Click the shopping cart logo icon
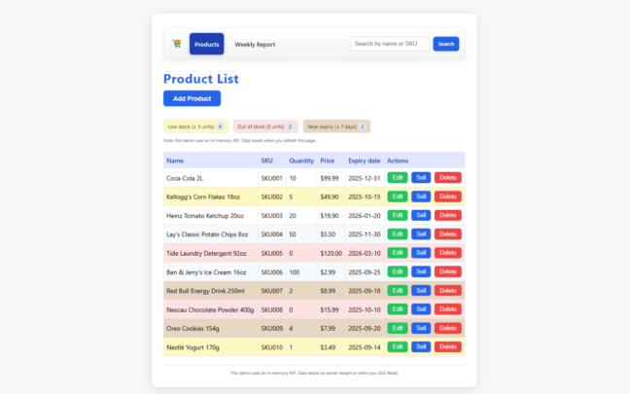This screenshot has width=630, height=394. click(x=176, y=44)
